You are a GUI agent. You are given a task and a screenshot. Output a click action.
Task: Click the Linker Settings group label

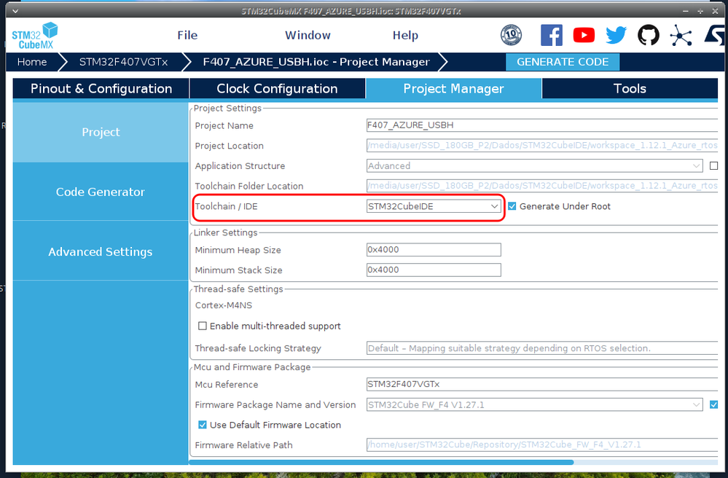coord(226,232)
